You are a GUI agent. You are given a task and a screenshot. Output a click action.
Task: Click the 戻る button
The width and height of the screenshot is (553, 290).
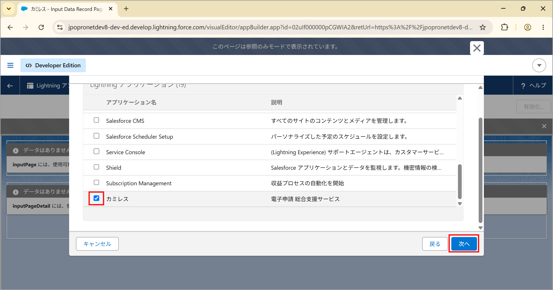coord(435,244)
